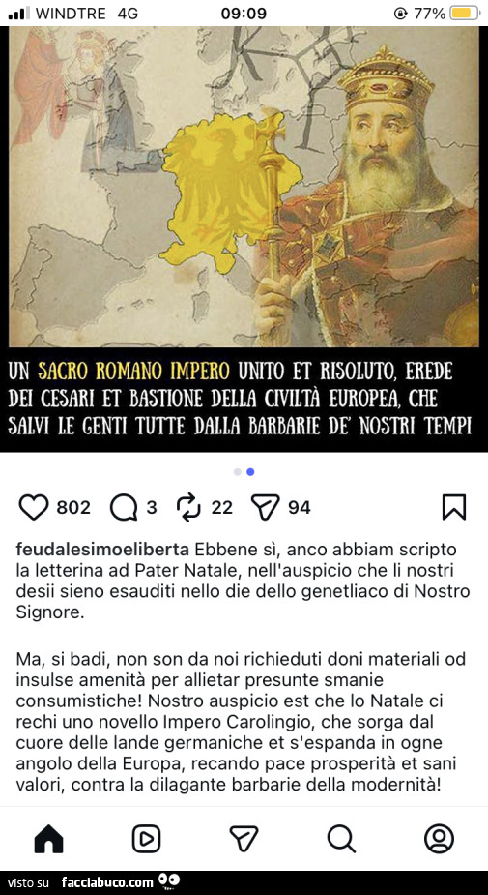
Task: Tap the Holy Roman Empire map image
Action: point(244,187)
